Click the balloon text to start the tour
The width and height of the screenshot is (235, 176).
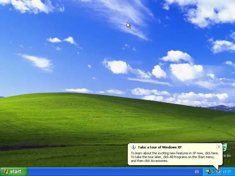pos(174,157)
